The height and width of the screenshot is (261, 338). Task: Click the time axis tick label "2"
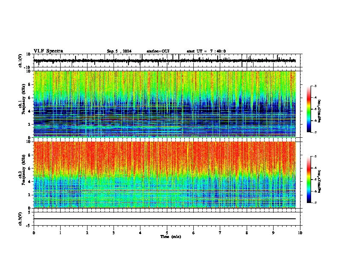[87, 233]
